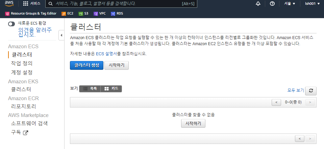The width and height of the screenshot is (324, 149).
Task: Click the blue 클러스터 생성 button
Action: pyautogui.click(x=86, y=65)
